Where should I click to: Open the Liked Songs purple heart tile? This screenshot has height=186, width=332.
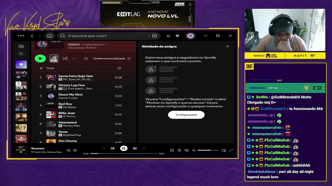point(21,65)
